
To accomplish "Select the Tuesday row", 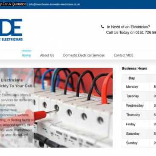I will [x=139, y=96].
